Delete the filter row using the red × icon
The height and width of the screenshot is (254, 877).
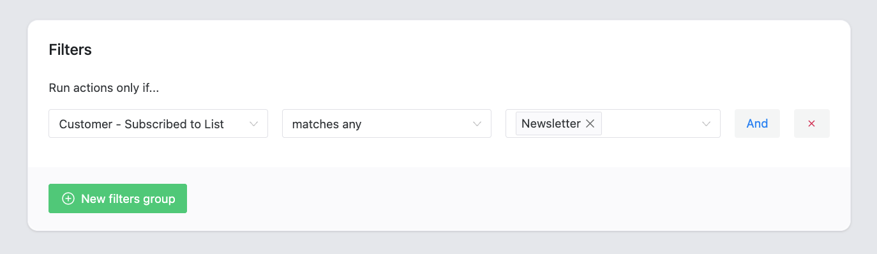[x=811, y=124]
